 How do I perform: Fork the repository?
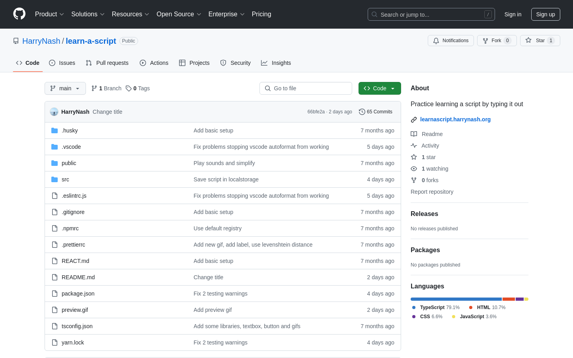(x=497, y=41)
